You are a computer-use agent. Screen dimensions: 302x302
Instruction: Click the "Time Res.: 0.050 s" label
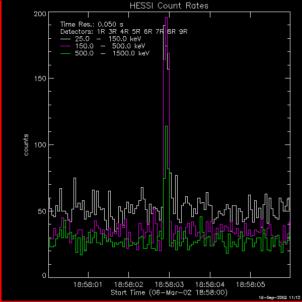click(92, 25)
